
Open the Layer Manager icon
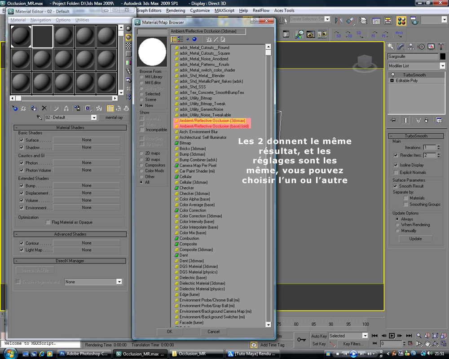[x=363, y=21]
